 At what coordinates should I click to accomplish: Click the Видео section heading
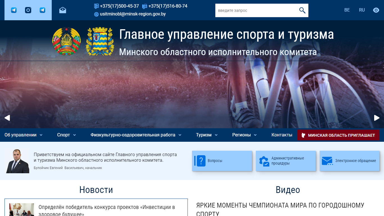coord(288,190)
